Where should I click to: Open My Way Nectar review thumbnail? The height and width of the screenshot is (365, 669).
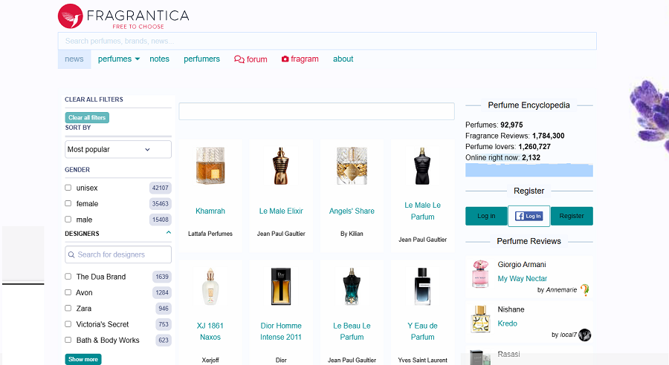click(480, 274)
